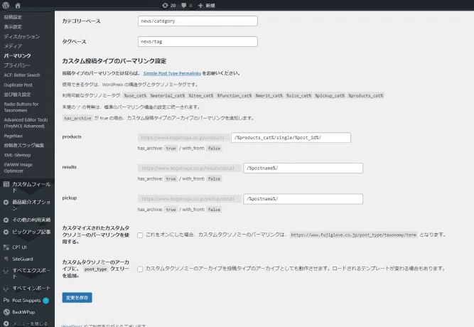Open XML-Sitemap settings
474x327 pixels.
tap(17, 155)
